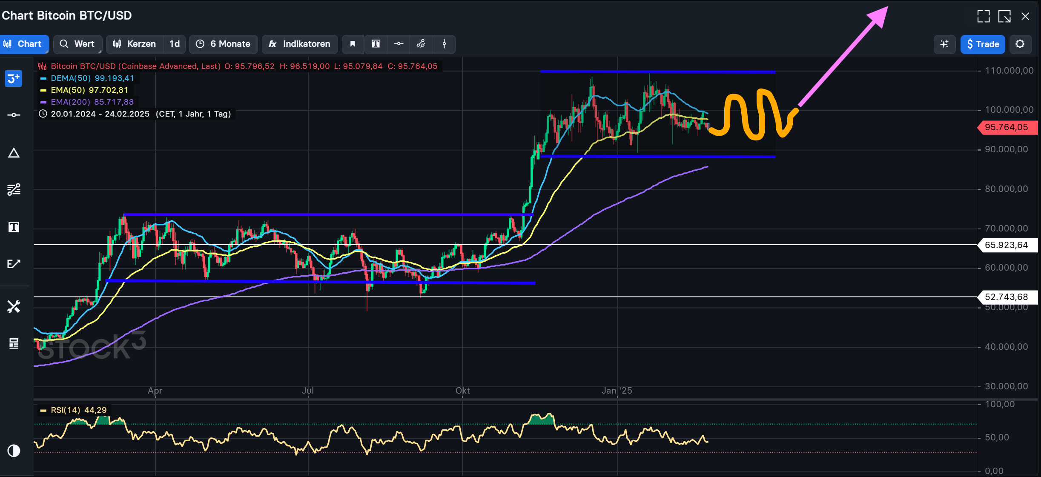The width and height of the screenshot is (1041, 477).
Task: Click the yellow EMA(50) color swatch
Action: pyautogui.click(x=43, y=90)
